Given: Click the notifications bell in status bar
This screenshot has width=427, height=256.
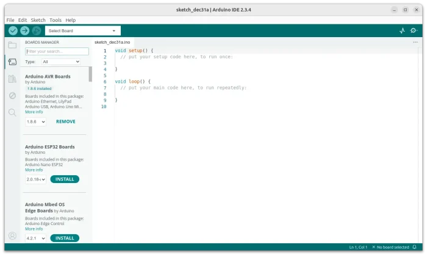Looking at the screenshot, I should click(414, 247).
